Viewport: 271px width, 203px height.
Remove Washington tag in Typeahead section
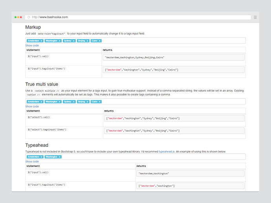point(59,157)
